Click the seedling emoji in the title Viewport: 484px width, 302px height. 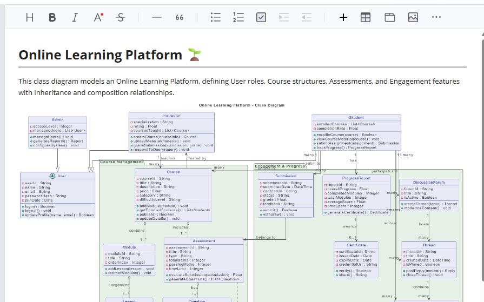tap(195, 55)
